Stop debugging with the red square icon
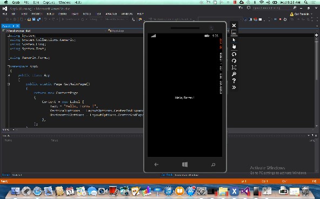The height and width of the screenshot is (199, 320). [x=280, y=19]
